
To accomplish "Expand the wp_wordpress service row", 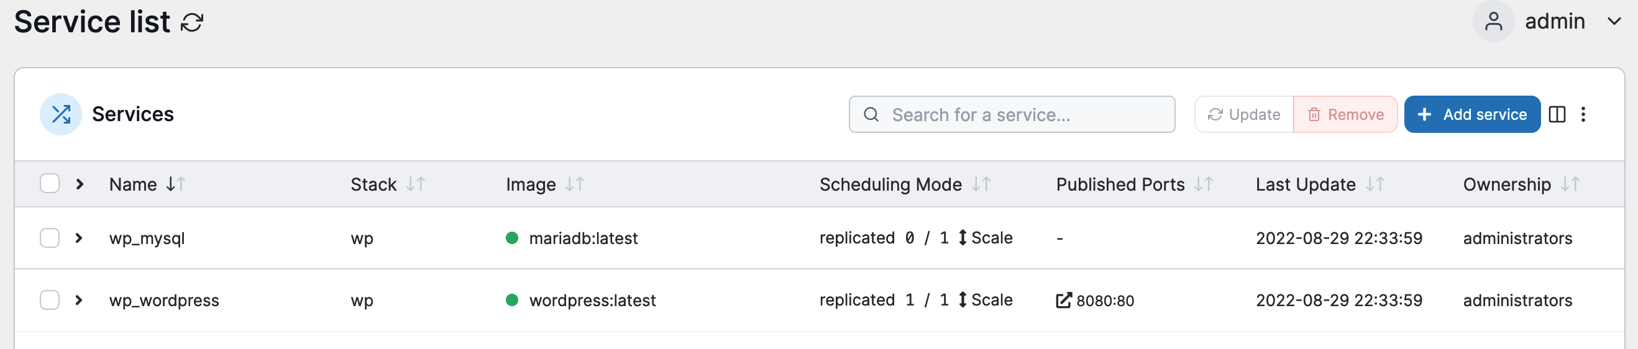I will point(79,300).
